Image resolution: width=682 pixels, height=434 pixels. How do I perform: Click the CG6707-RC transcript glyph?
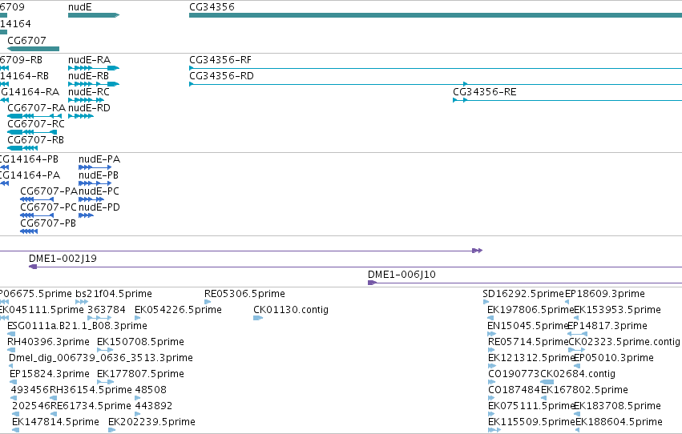[32, 132]
